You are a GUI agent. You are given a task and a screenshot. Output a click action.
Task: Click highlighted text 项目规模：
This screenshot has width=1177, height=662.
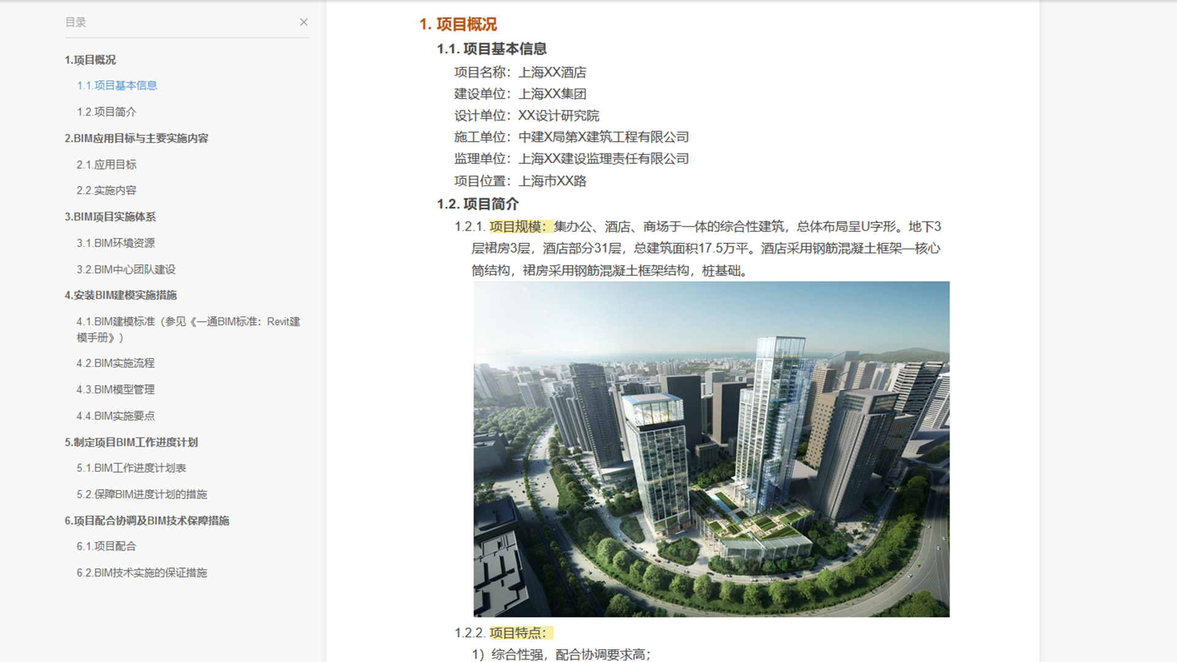521,227
